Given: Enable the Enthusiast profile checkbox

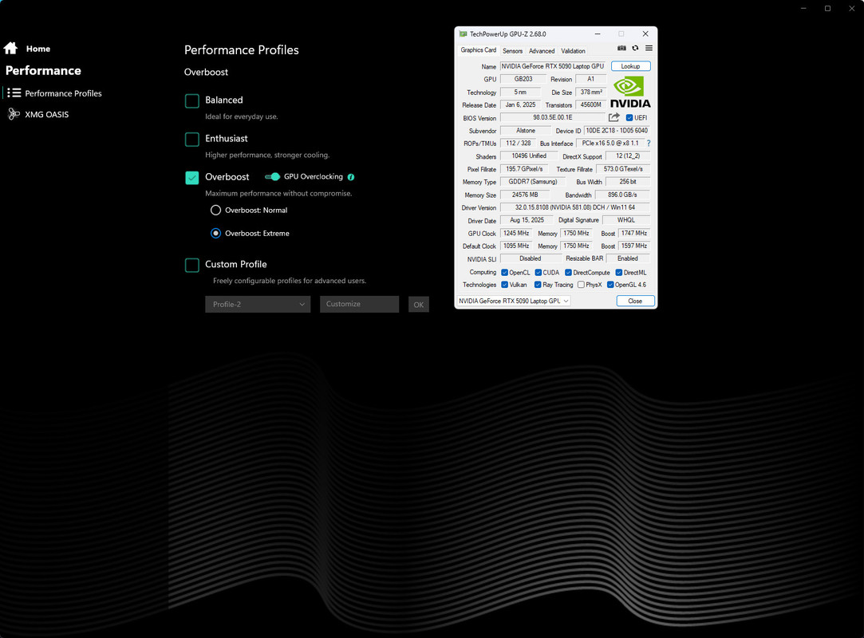Looking at the screenshot, I should pos(191,140).
